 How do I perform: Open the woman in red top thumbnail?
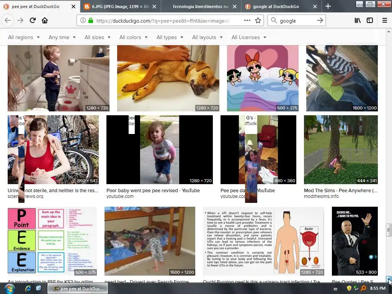click(53, 150)
